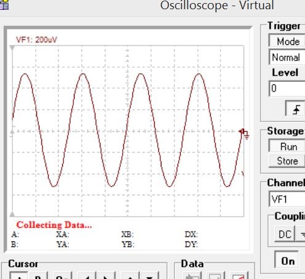Image resolution: width=305 pixels, height=279 pixels.
Task: Click the cursor down-arrow move button
Action: click(149, 276)
